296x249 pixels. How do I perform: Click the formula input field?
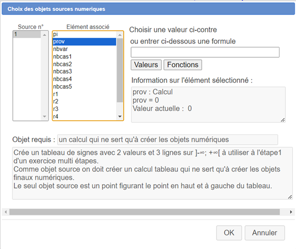(205, 52)
